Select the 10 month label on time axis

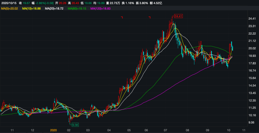[229, 130]
